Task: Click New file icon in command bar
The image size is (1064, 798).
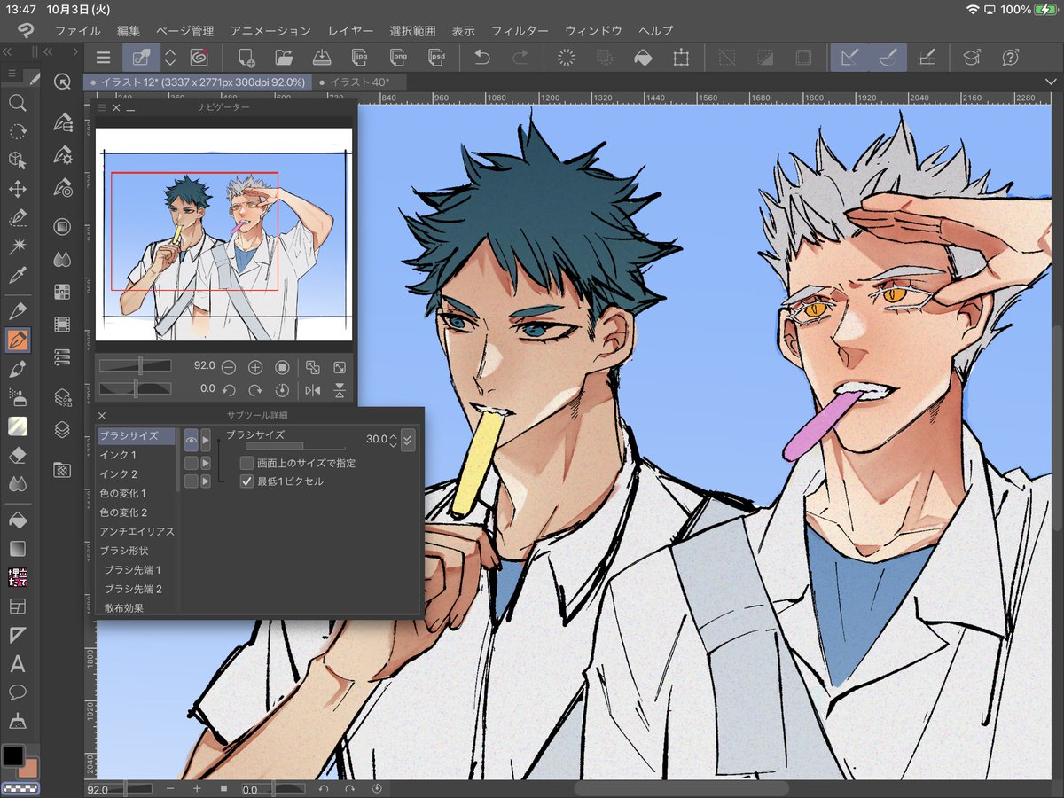Action: click(x=246, y=58)
